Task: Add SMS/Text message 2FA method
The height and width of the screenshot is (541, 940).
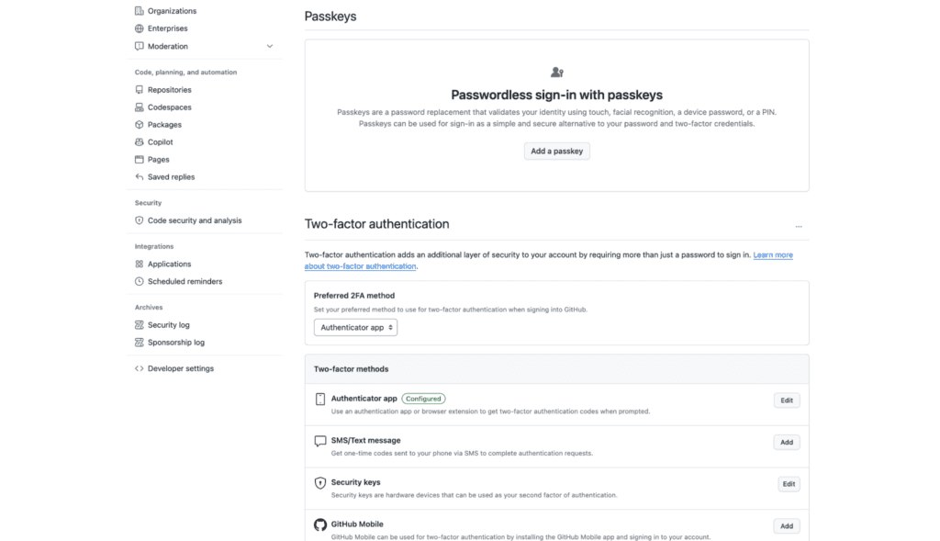Action: (x=787, y=443)
